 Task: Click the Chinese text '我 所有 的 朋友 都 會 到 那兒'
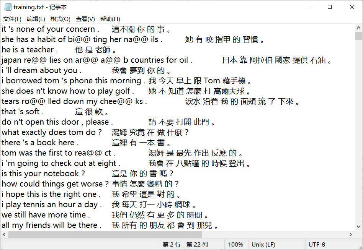click(162, 225)
